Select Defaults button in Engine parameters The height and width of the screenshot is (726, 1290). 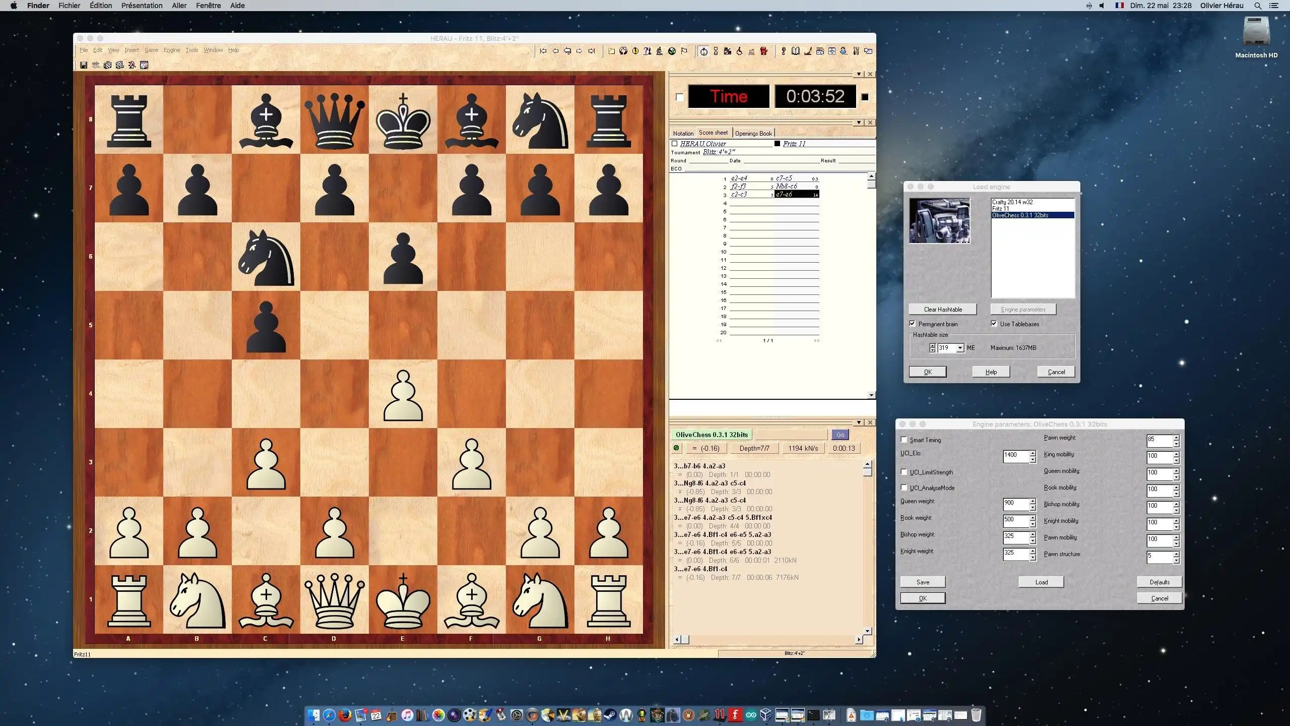tap(1158, 581)
